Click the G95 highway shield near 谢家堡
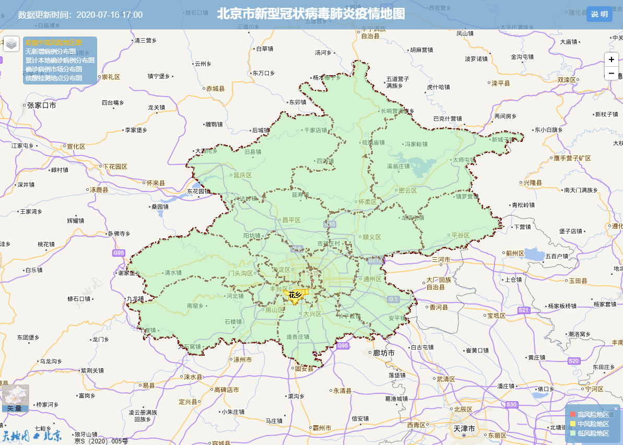This screenshot has height=445, width=623. (x=119, y=253)
